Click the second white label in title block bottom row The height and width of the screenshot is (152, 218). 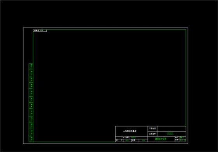coord(134,140)
